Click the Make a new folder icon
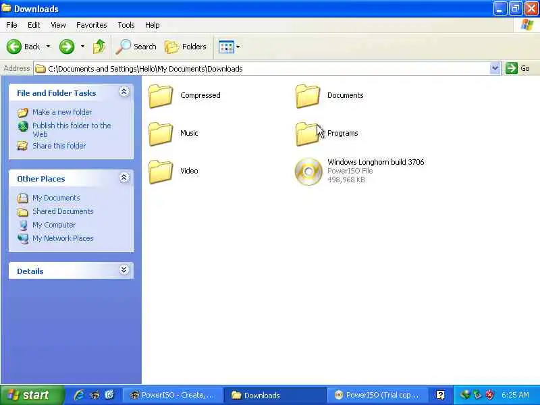The height and width of the screenshot is (405, 540). [23, 112]
